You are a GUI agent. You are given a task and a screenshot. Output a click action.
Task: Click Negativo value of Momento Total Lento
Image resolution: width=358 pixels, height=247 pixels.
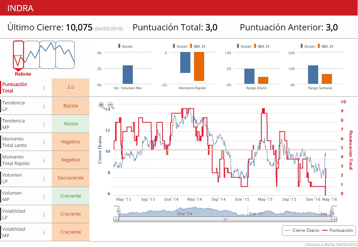71,142
